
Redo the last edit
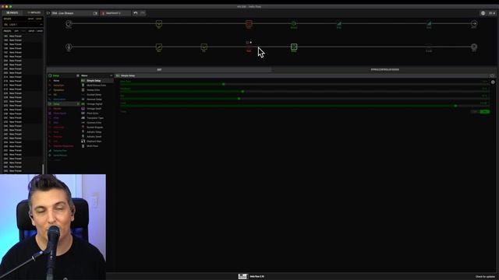click(x=143, y=13)
